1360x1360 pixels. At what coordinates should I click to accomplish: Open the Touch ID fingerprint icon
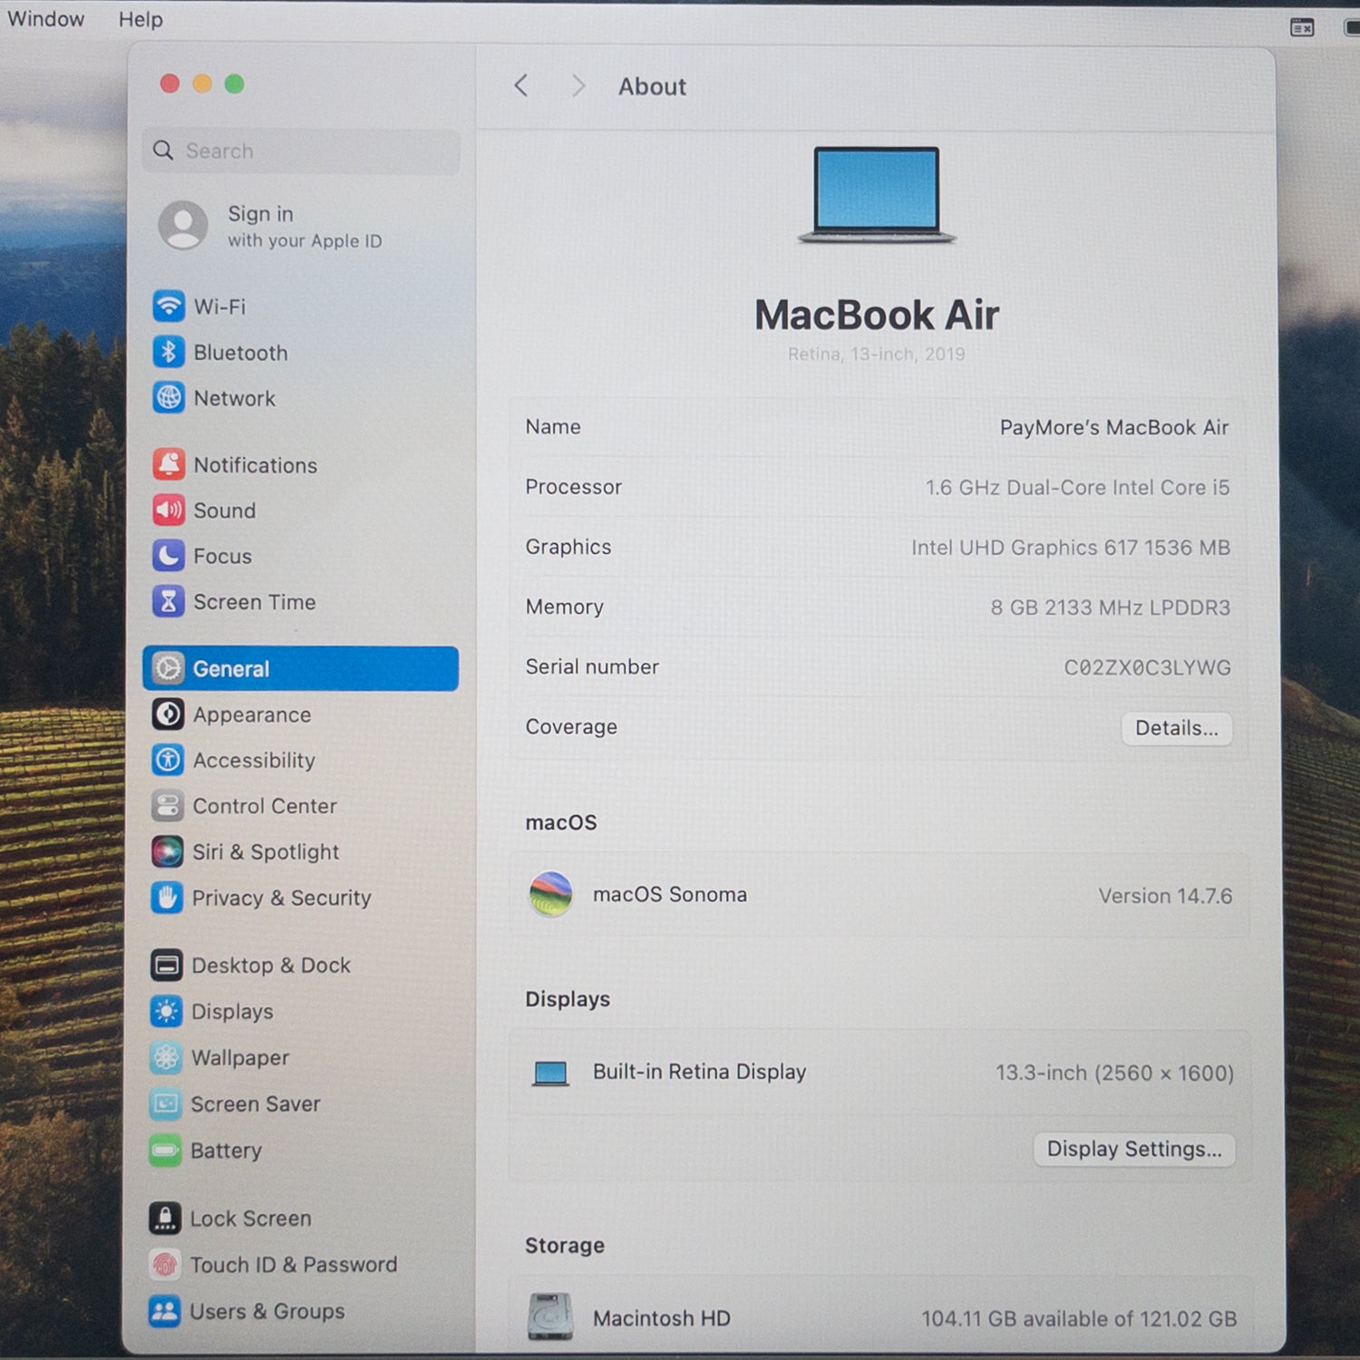(164, 1264)
